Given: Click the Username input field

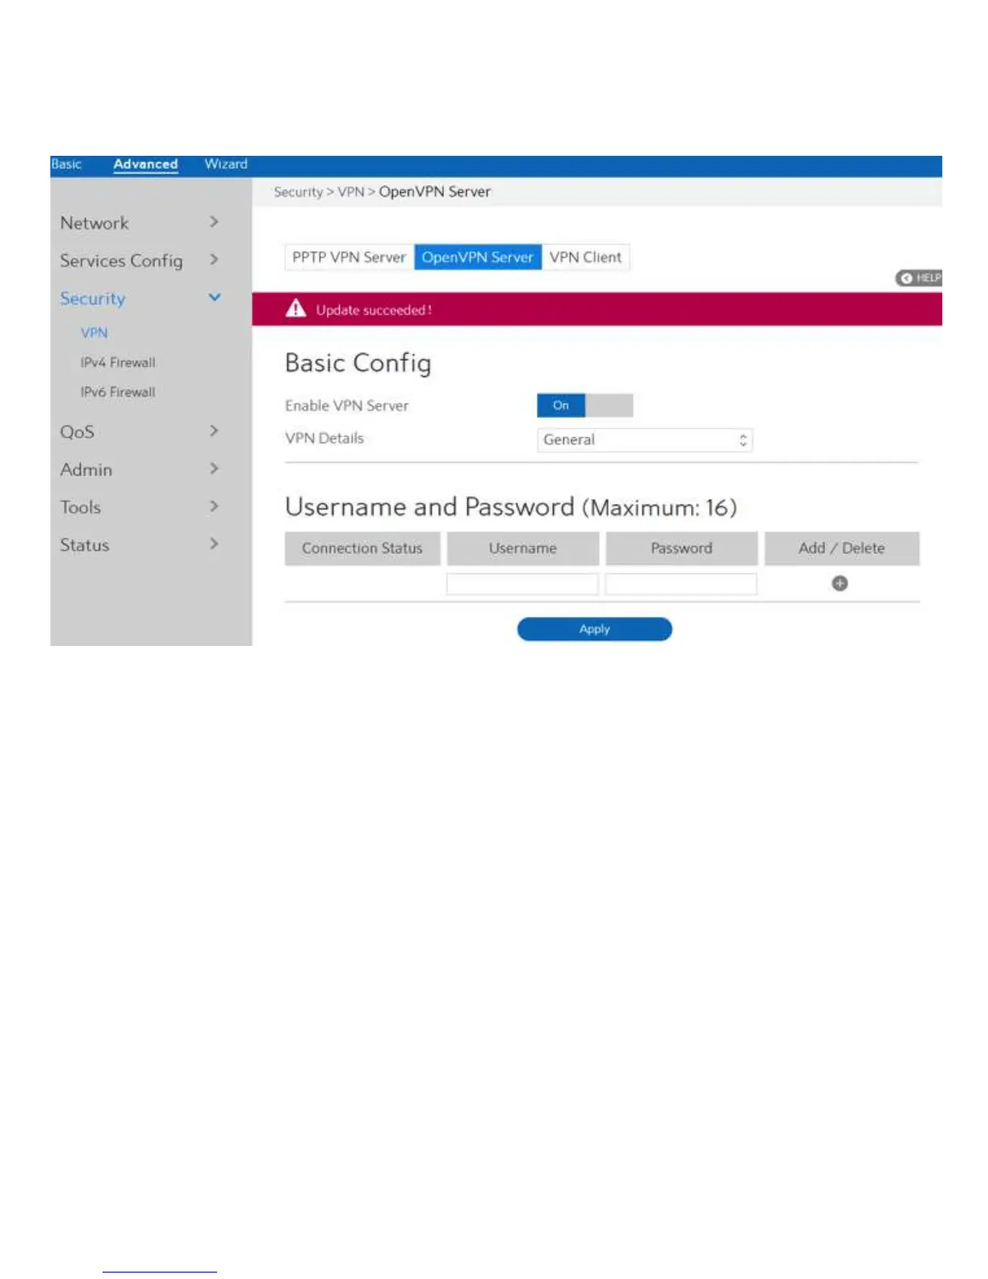Looking at the screenshot, I should (x=522, y=584).
